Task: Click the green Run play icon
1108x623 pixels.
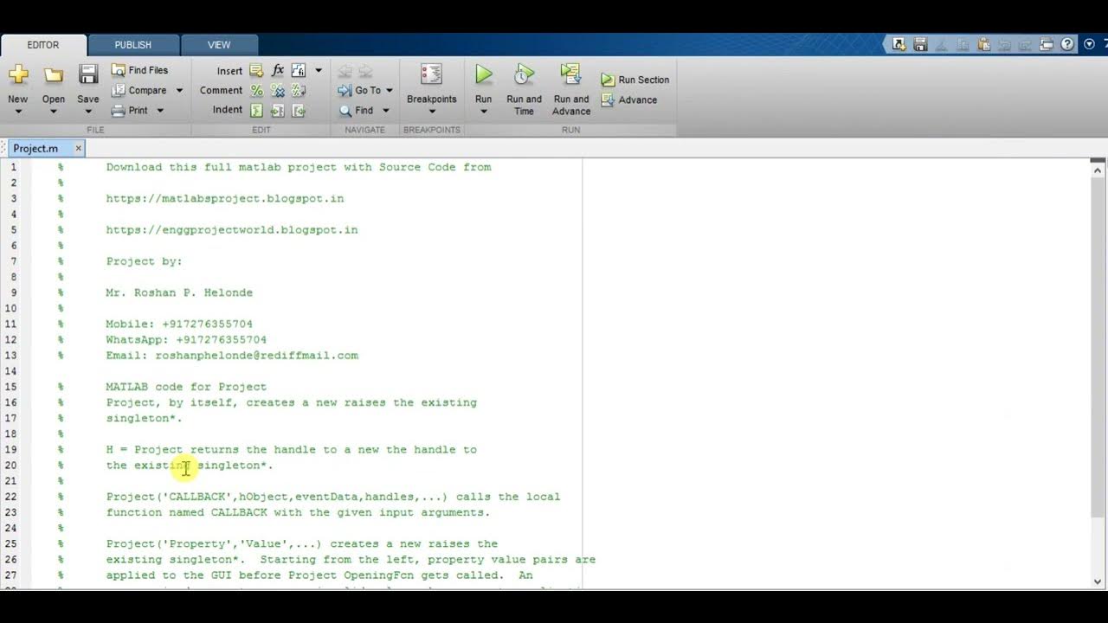Action: (x=484, y=74)
